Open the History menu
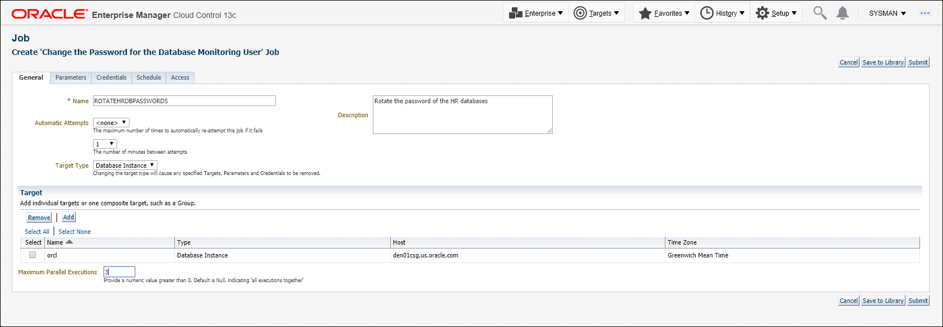The width and height of the screenshot is (943, 327). tap(722, 13)
